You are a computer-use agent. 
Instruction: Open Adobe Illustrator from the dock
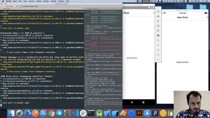139,113
